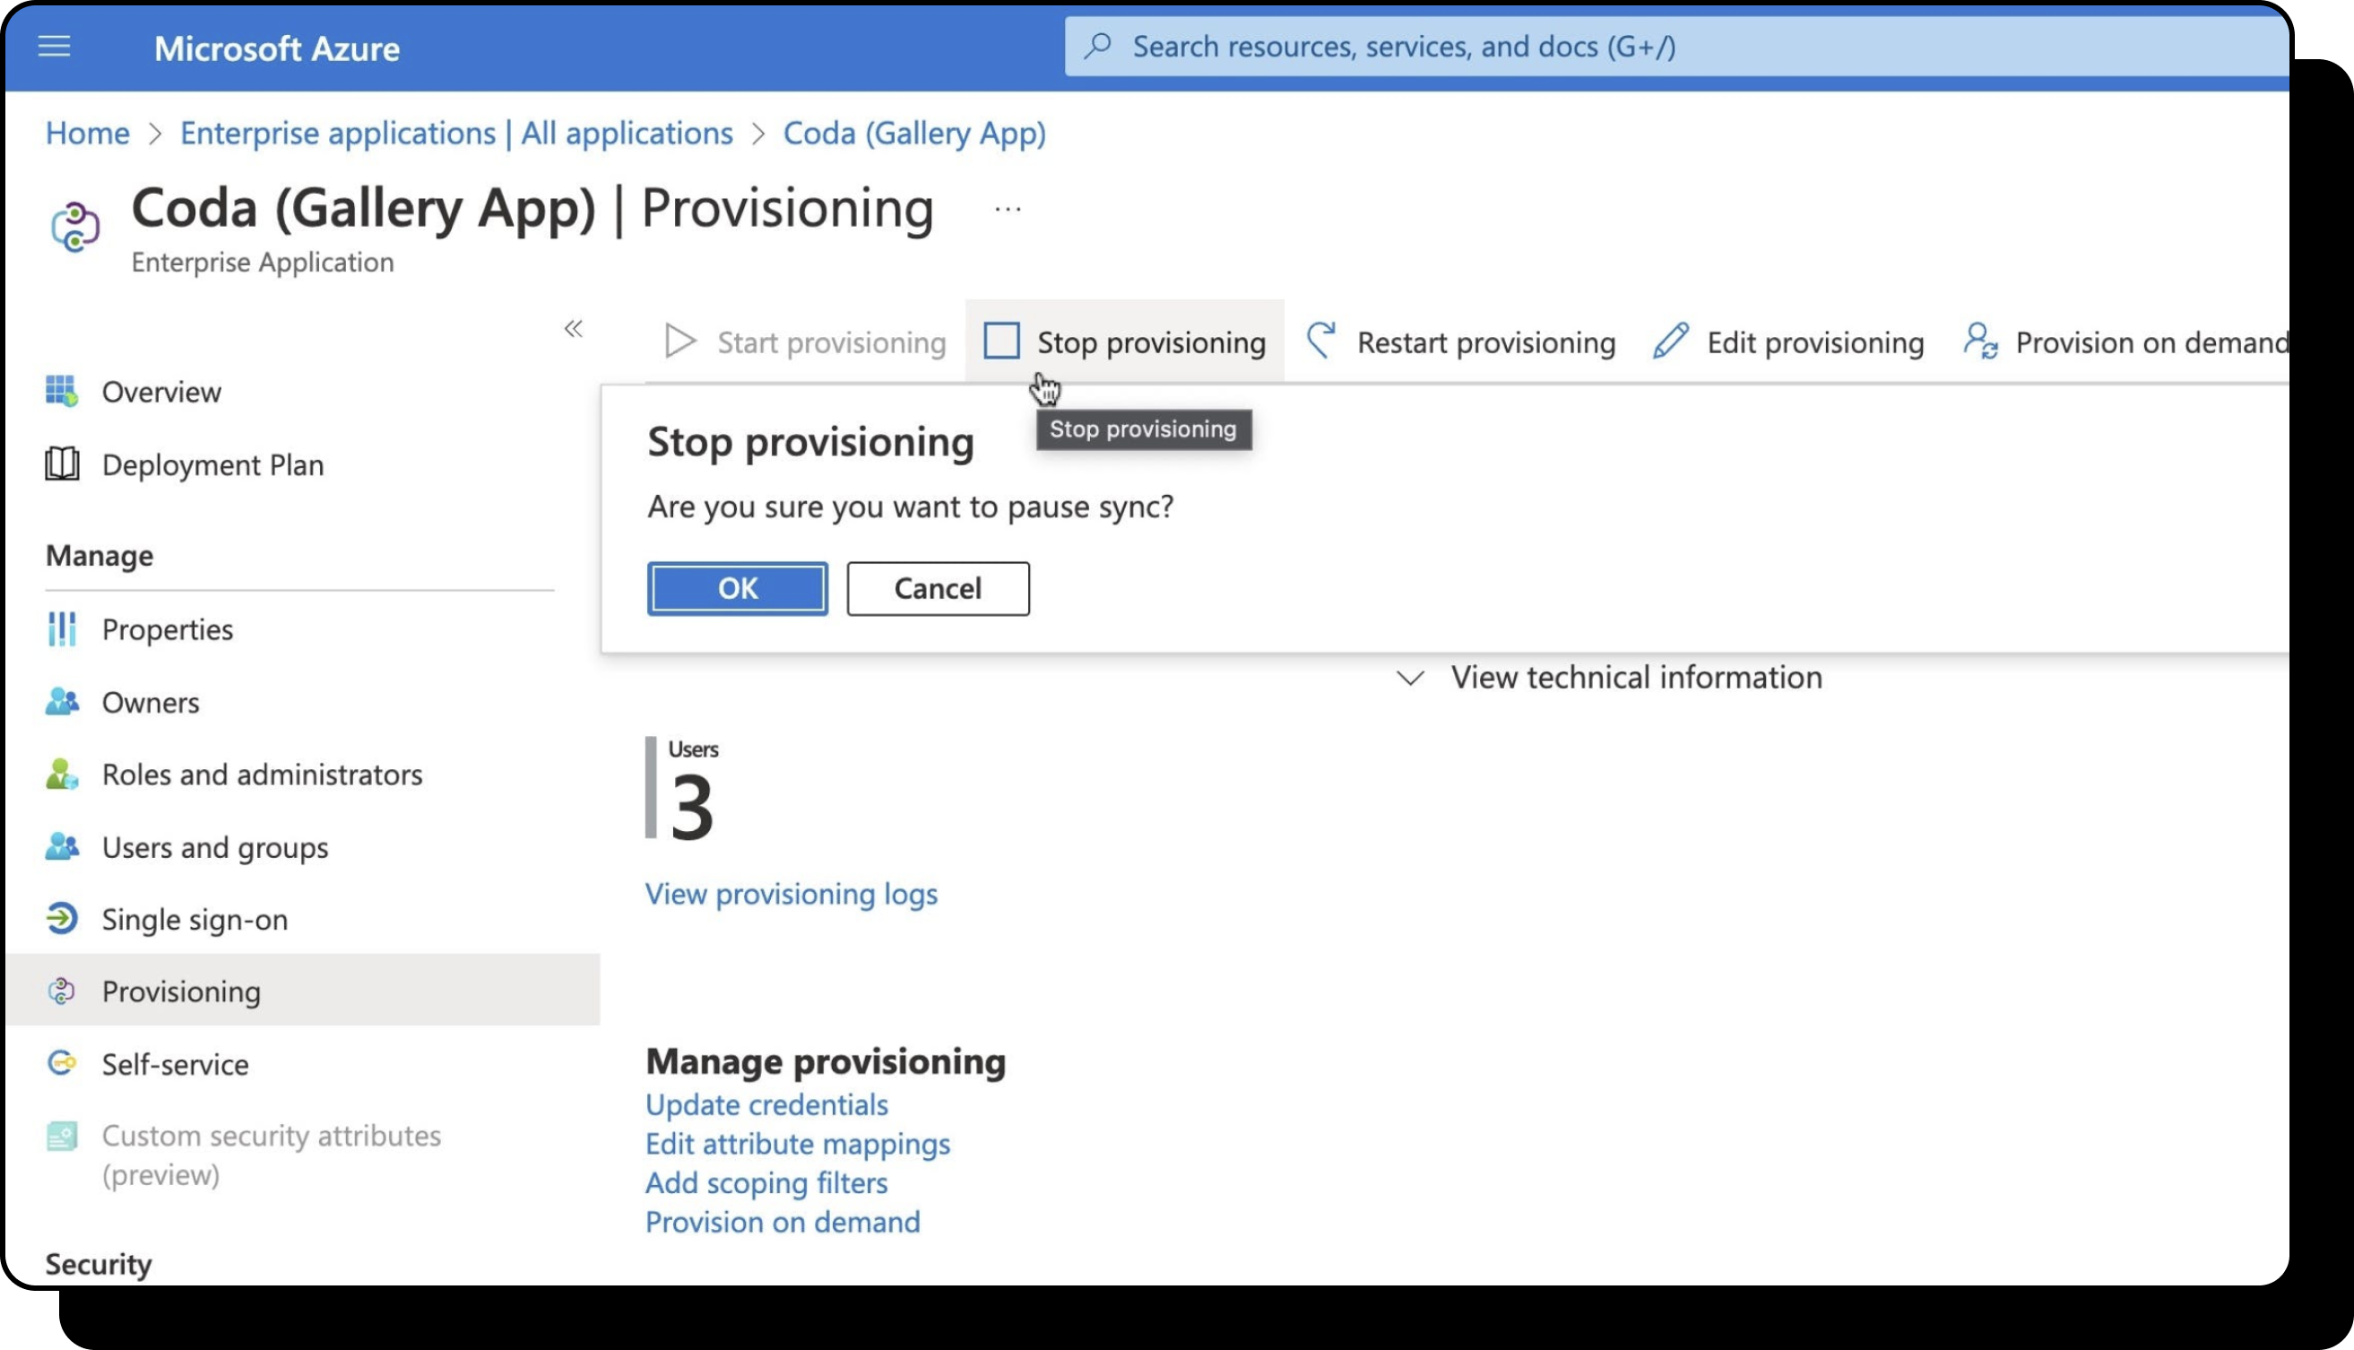Click the Restart provisioning circular arrow icon
The width and height of the screenshot is (2354, 1350).
[1321, 341]
